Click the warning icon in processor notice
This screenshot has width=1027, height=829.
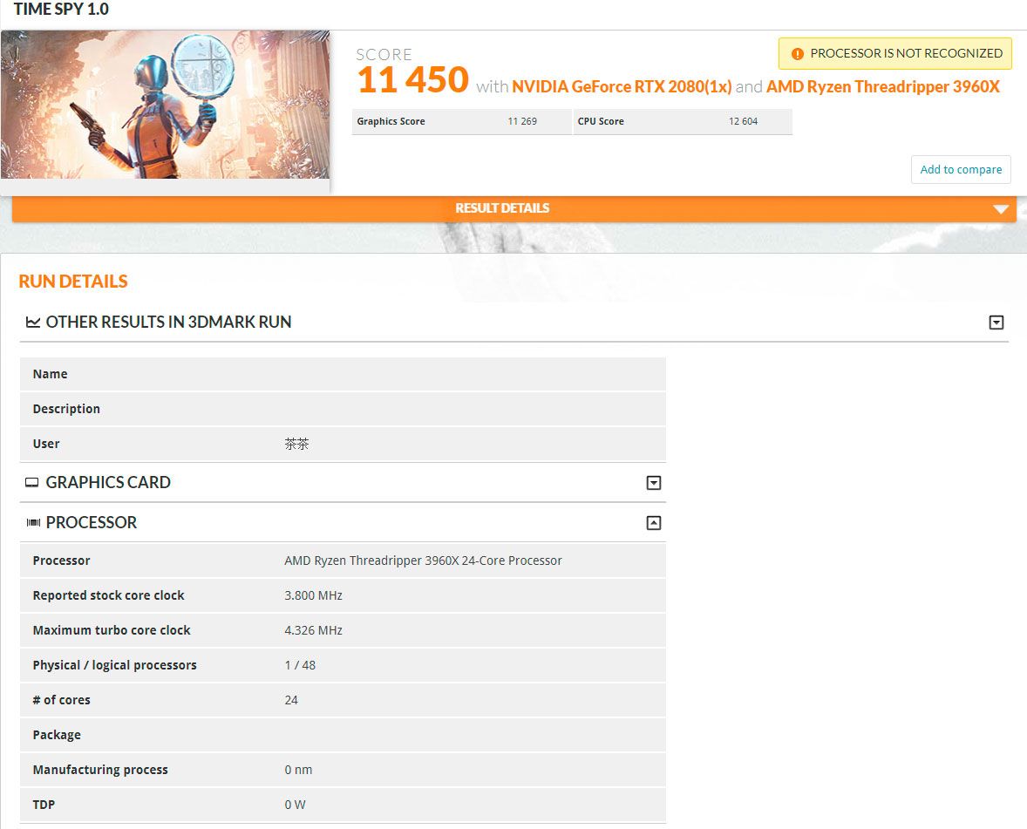(x=797, y=54)
